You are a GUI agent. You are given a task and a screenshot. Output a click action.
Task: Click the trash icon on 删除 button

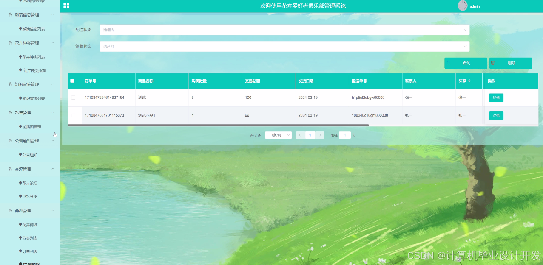(493, 63)
